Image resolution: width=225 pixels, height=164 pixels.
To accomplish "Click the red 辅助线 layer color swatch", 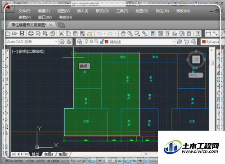I will coord(107,41).
